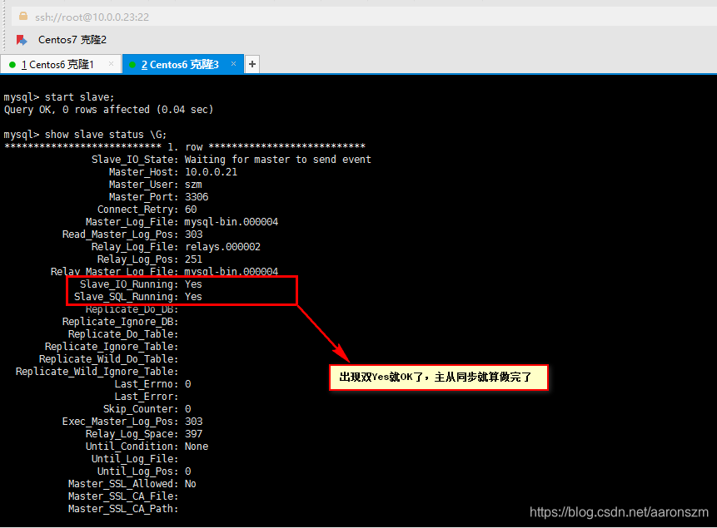
Task: Click the red flag bookmark icon
Action: (22, 40)
